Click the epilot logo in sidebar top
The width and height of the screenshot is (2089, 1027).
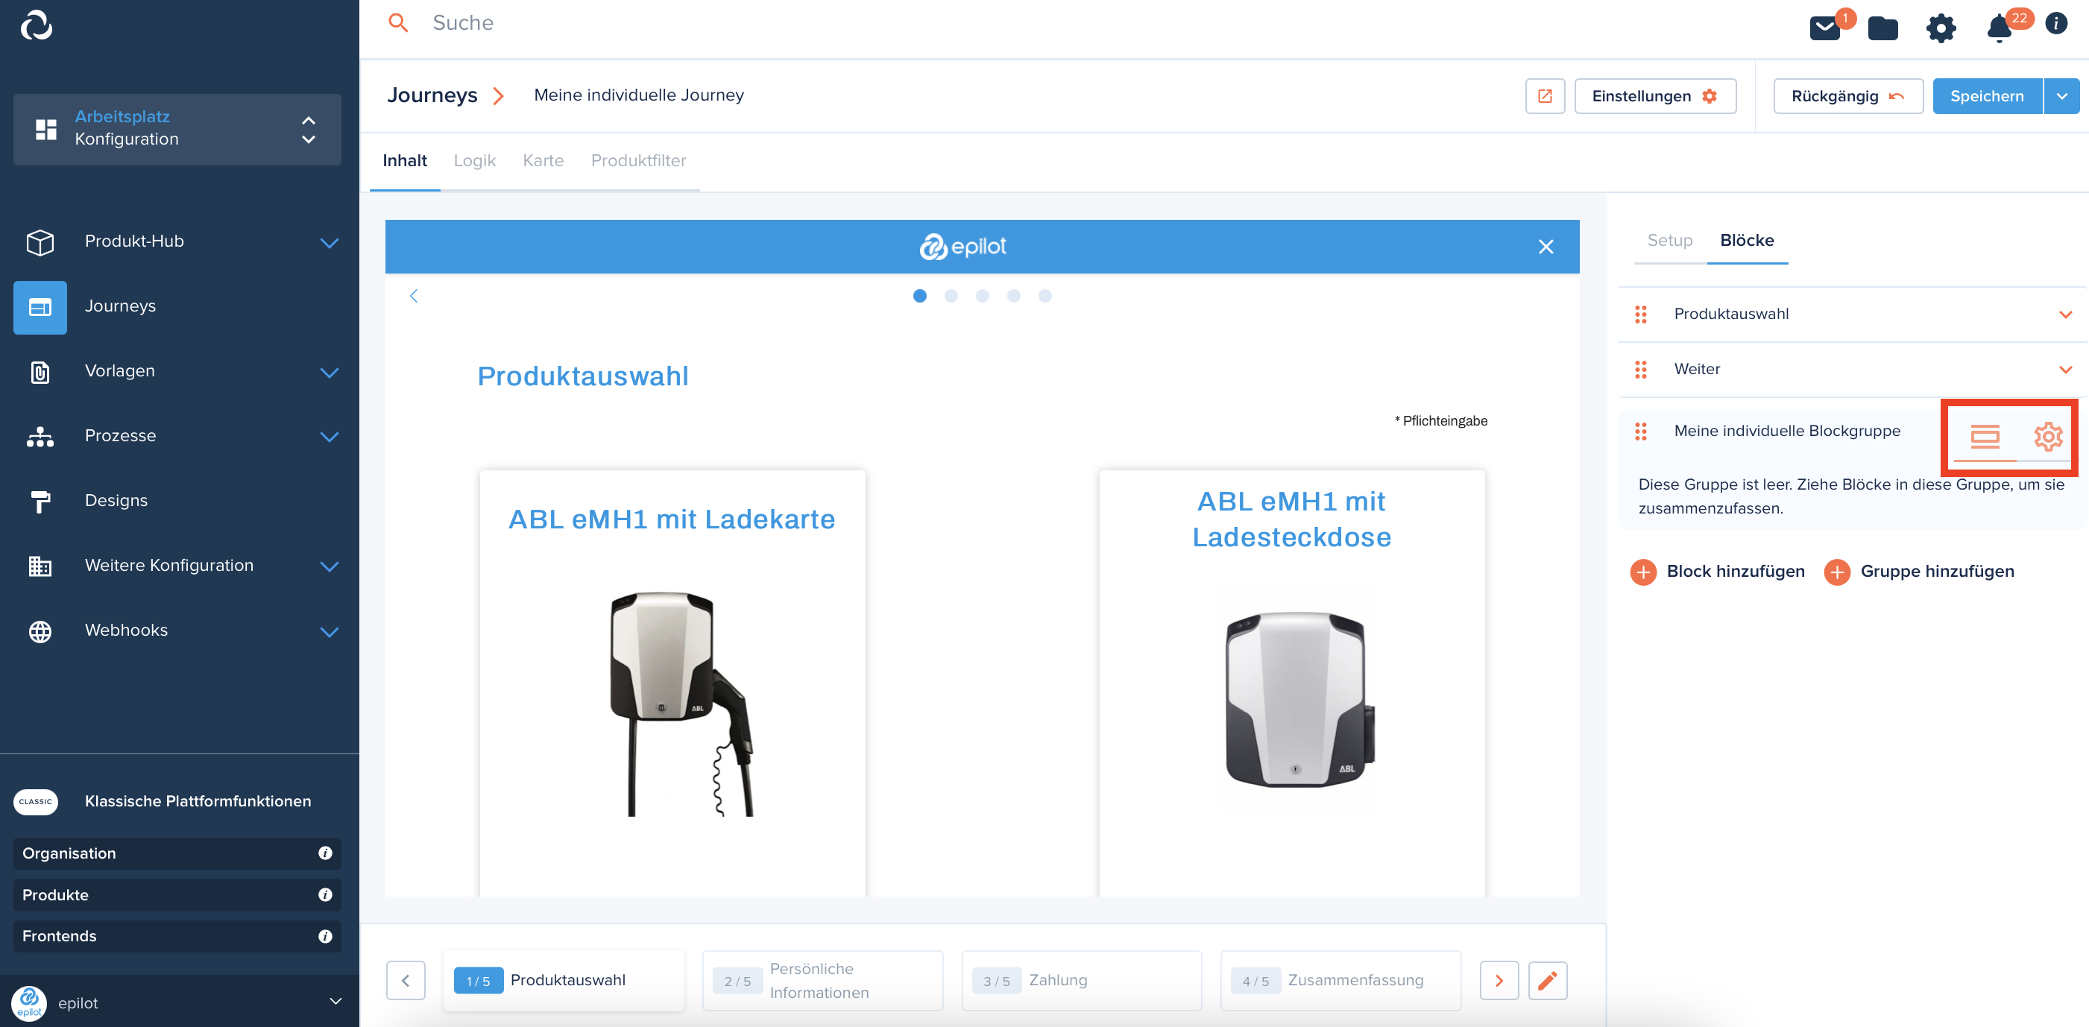click(x=37, y=25)
